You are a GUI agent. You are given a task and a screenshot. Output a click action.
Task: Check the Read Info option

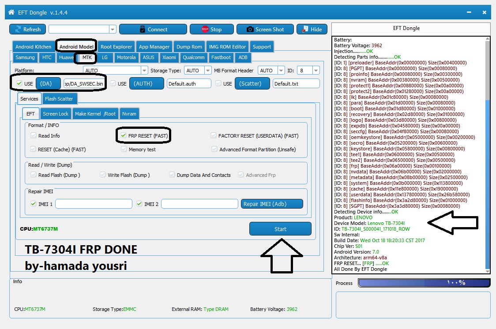click(33, 135)
